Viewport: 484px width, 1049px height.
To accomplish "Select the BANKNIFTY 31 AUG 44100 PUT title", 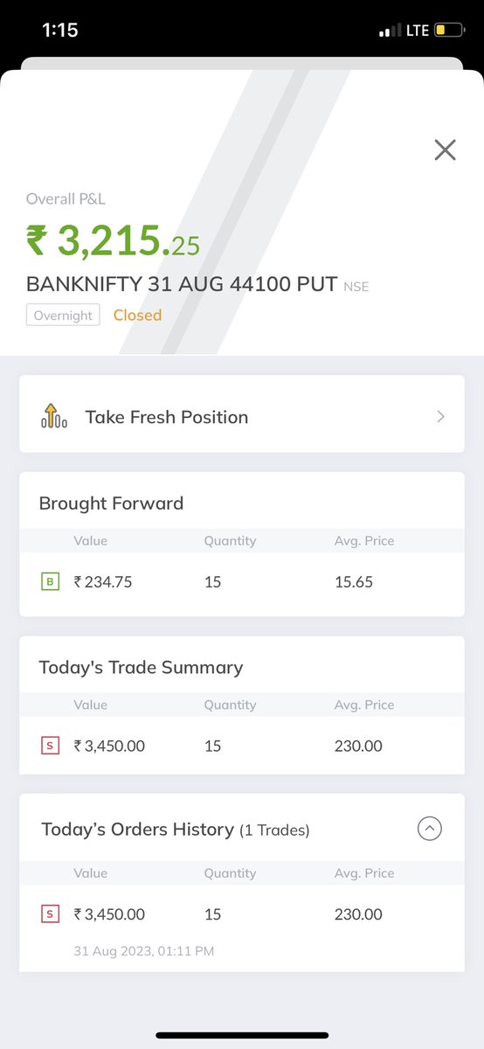I will (x=182, y=284).
